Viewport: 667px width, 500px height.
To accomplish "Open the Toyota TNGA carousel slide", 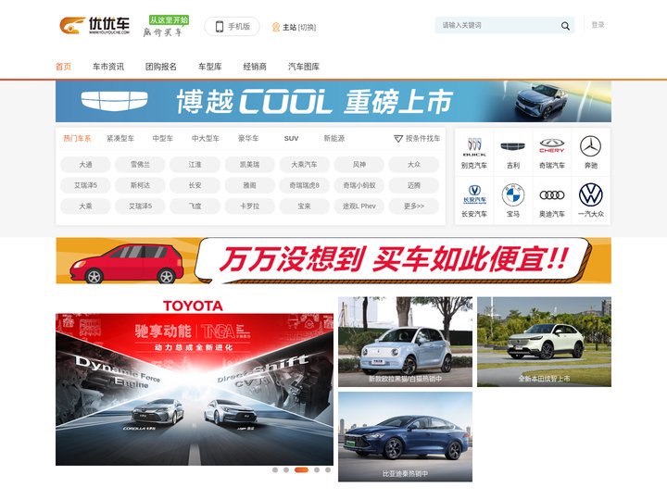I will tap(195, 381).
